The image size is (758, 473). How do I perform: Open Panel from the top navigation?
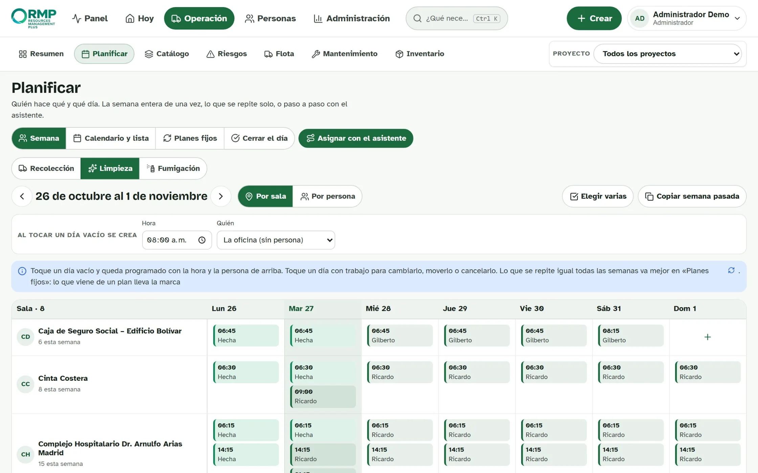click(x=90, y=18)
